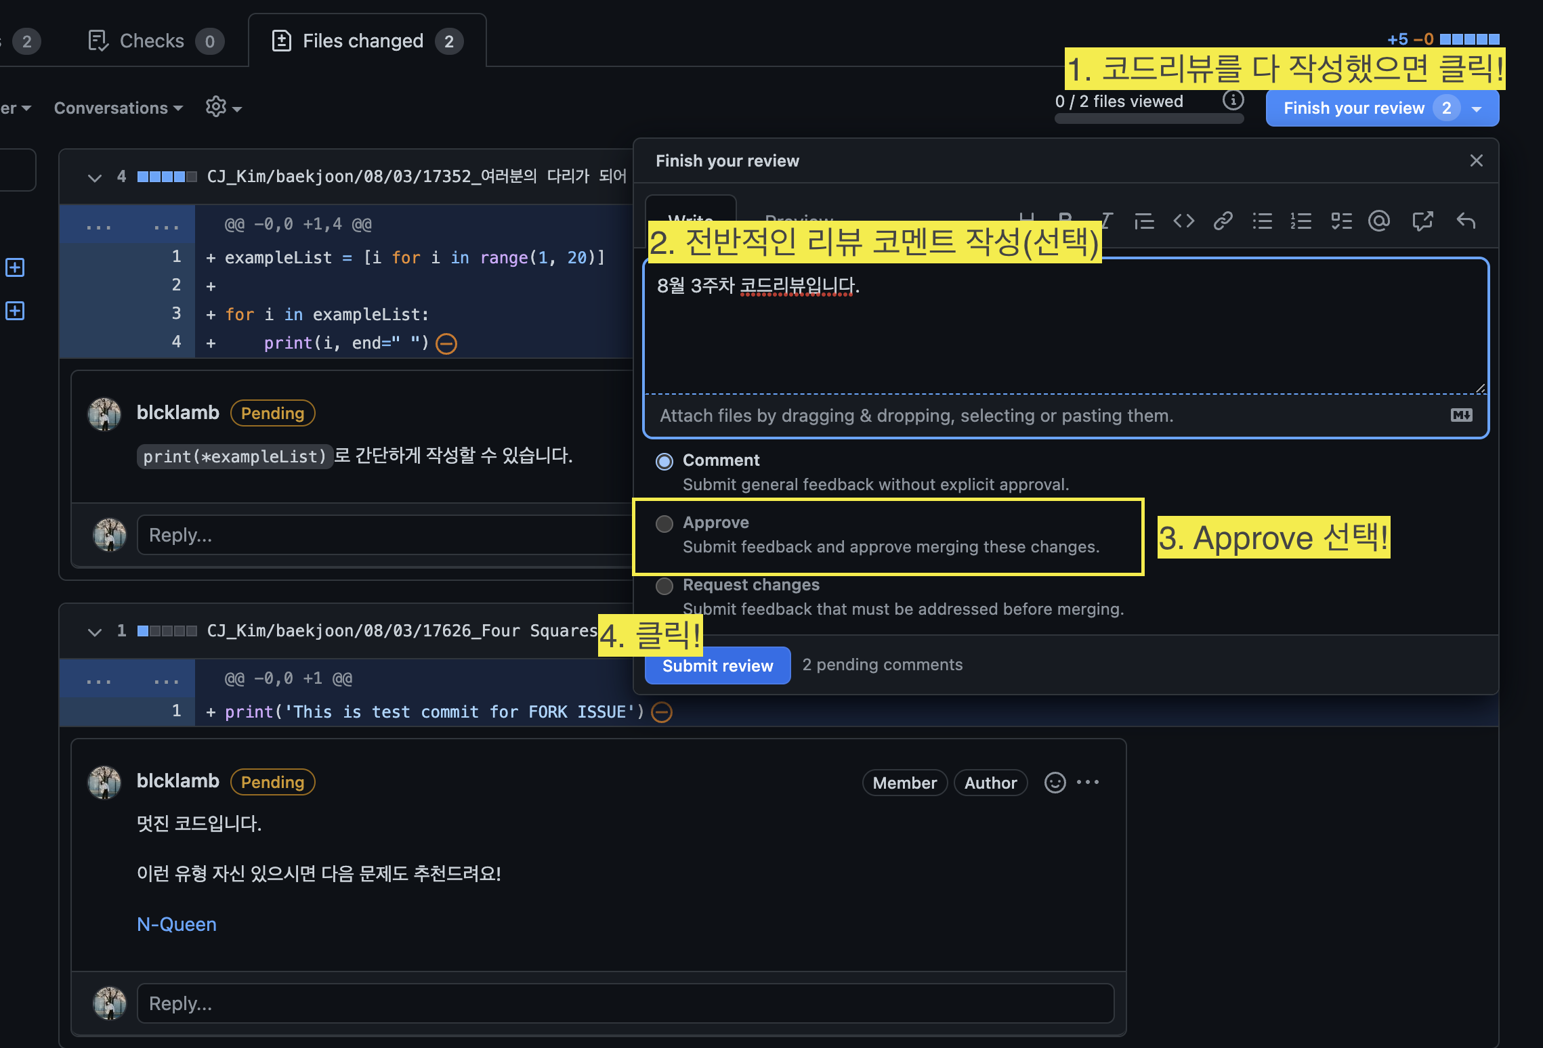Select the Comment radio option
The width and height of the screenshot is (1543, 1048).
[x=664, y=461]
